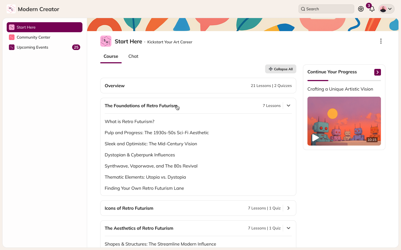Click the Start Here course header icon
The image size is (401, 250).
pyautogui.click(x=106, y=41)
